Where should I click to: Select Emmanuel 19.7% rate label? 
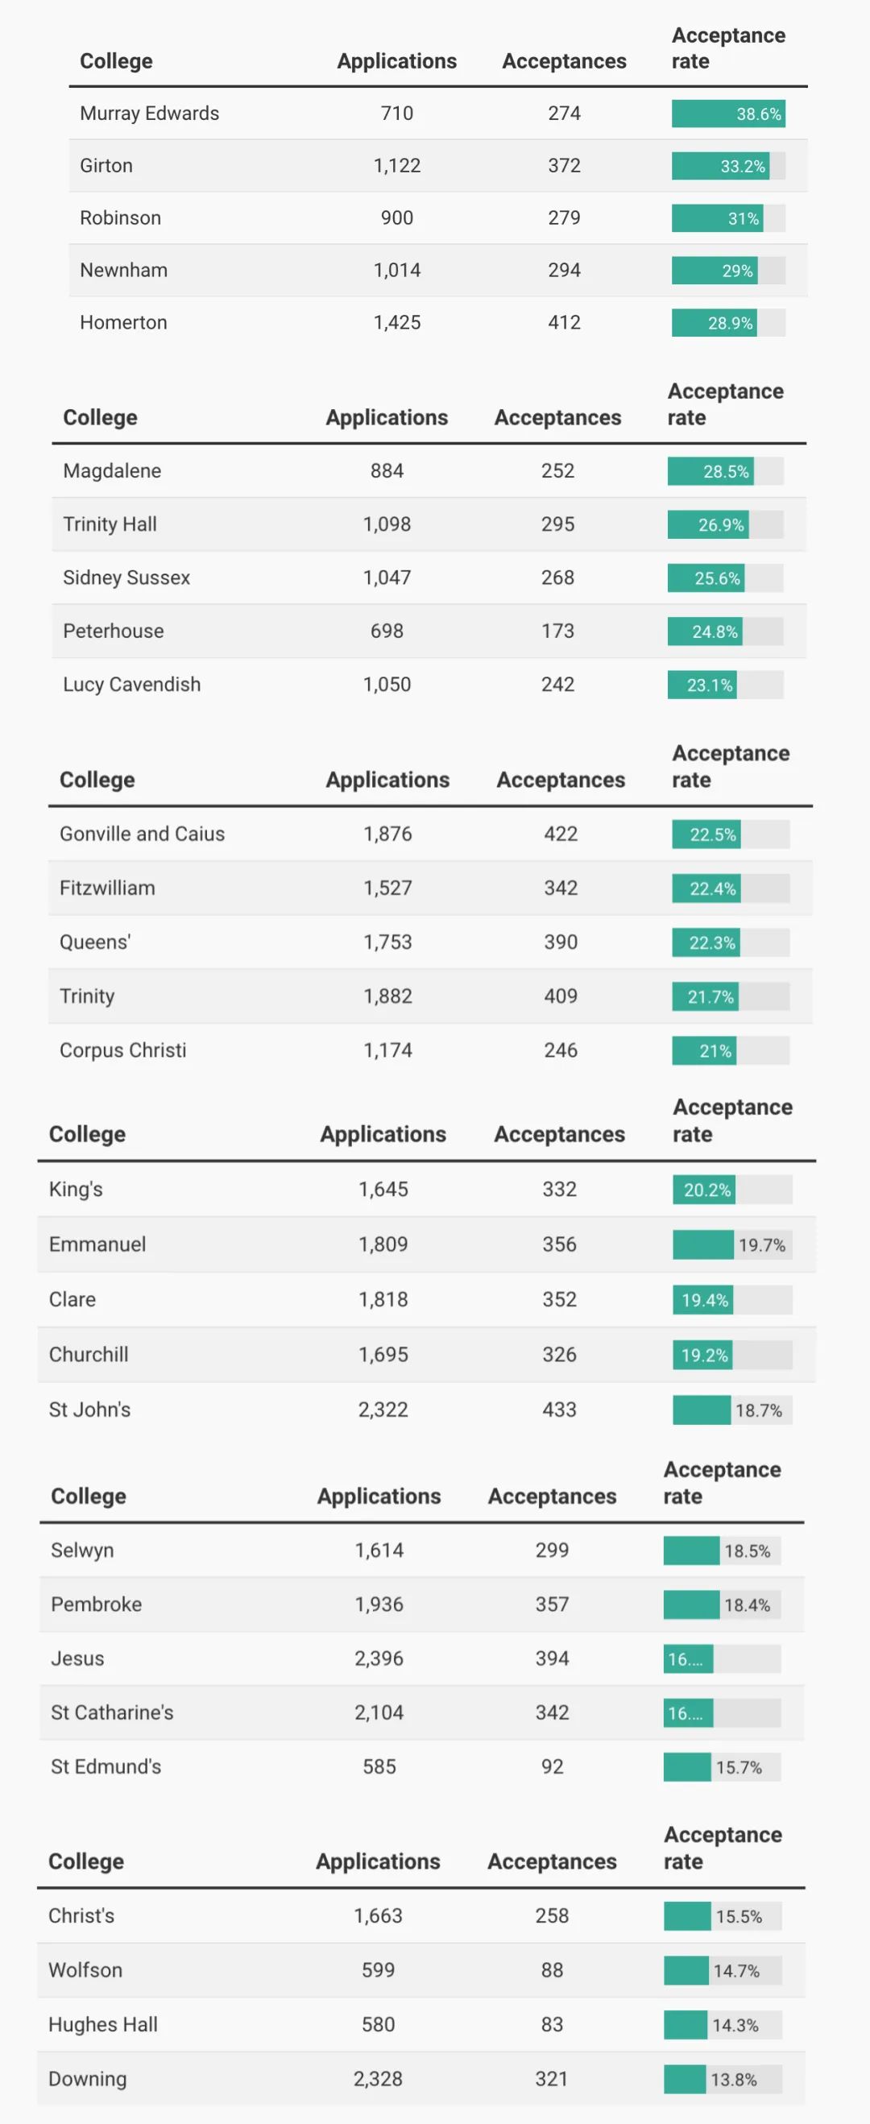point(762,1245)
